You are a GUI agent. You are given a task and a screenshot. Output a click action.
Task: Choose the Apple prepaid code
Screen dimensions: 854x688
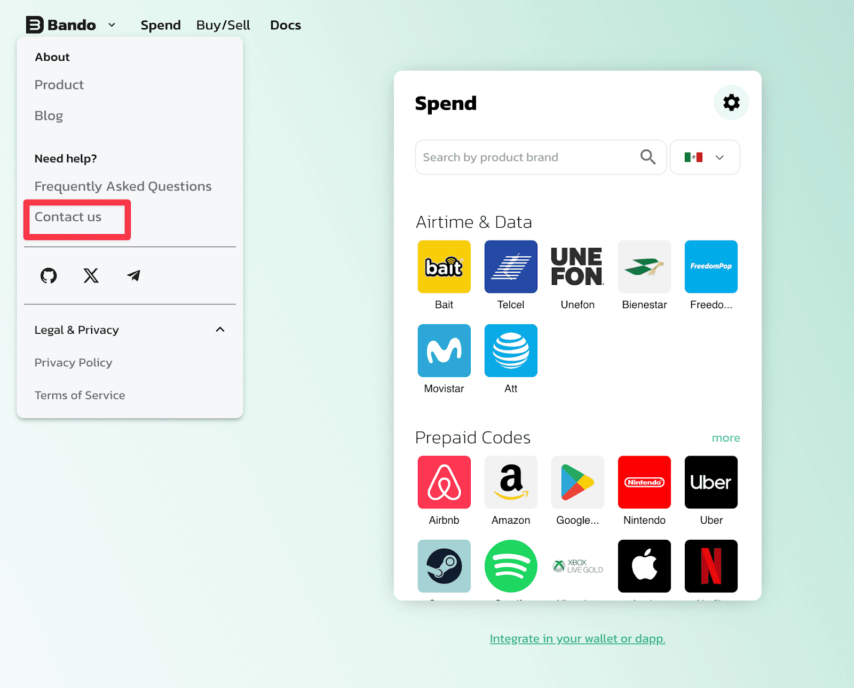coord(644,566)
